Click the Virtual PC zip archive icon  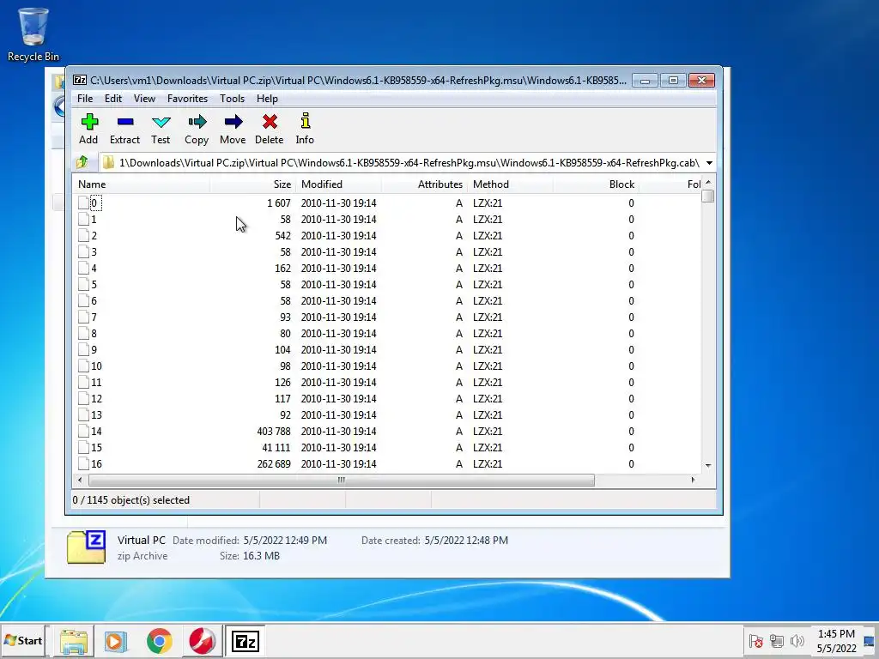pyautogui.click(x=86, y=547)
